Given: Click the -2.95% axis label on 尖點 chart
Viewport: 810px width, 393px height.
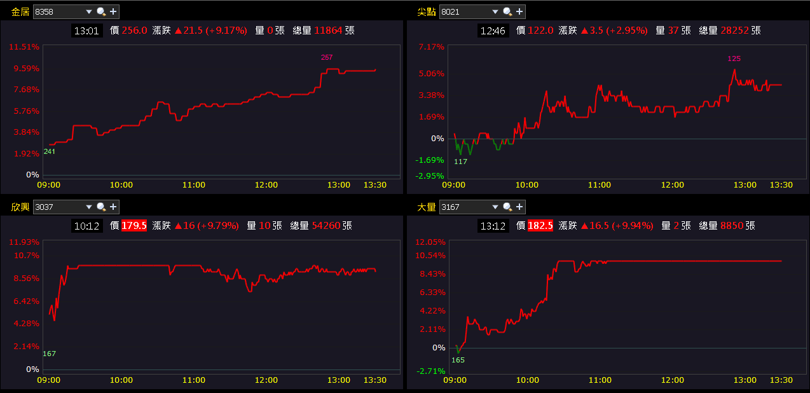Looking at the screenshot, I should click(x=430, y=176).
